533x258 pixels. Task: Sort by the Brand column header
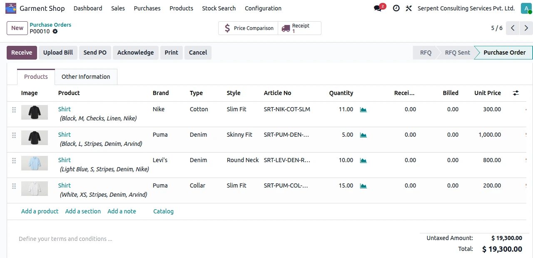coord(161,93)
